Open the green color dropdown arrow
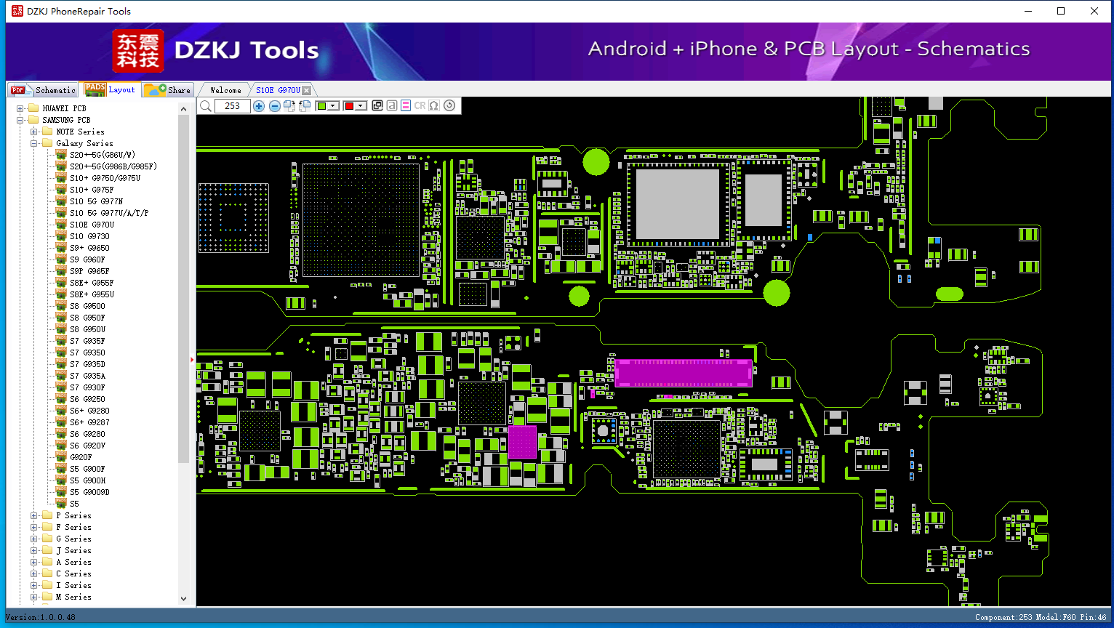The image size is (1114, 628). tap(333, 106)
